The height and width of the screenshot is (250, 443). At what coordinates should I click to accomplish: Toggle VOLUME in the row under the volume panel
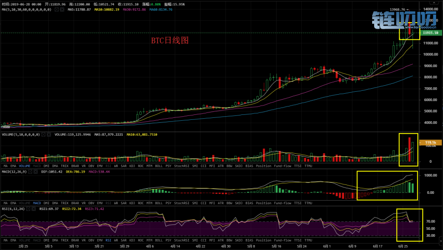coord(24,166)
